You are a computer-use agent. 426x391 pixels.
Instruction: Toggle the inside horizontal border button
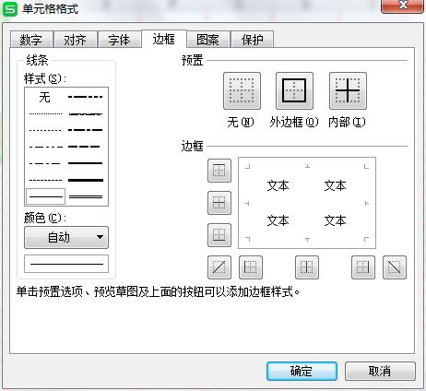click(219, 203)
